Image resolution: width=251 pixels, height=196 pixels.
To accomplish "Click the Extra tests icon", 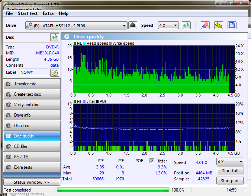I will [x=8, y=167].
